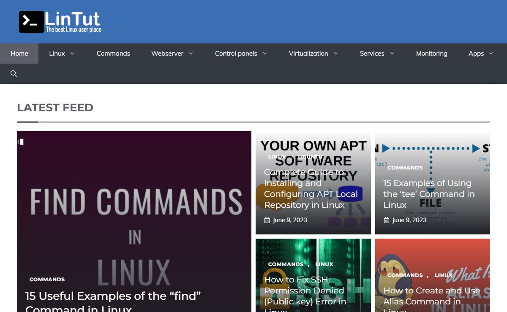Open '15 Examples of Using the tee Command' article

429,194
